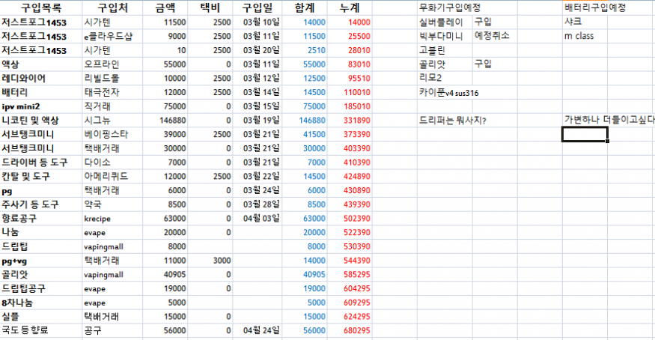Click the 드립팁공구 cell
This screenshot has height=340, width=655.
pyautogui.click(x=41, y=288)
